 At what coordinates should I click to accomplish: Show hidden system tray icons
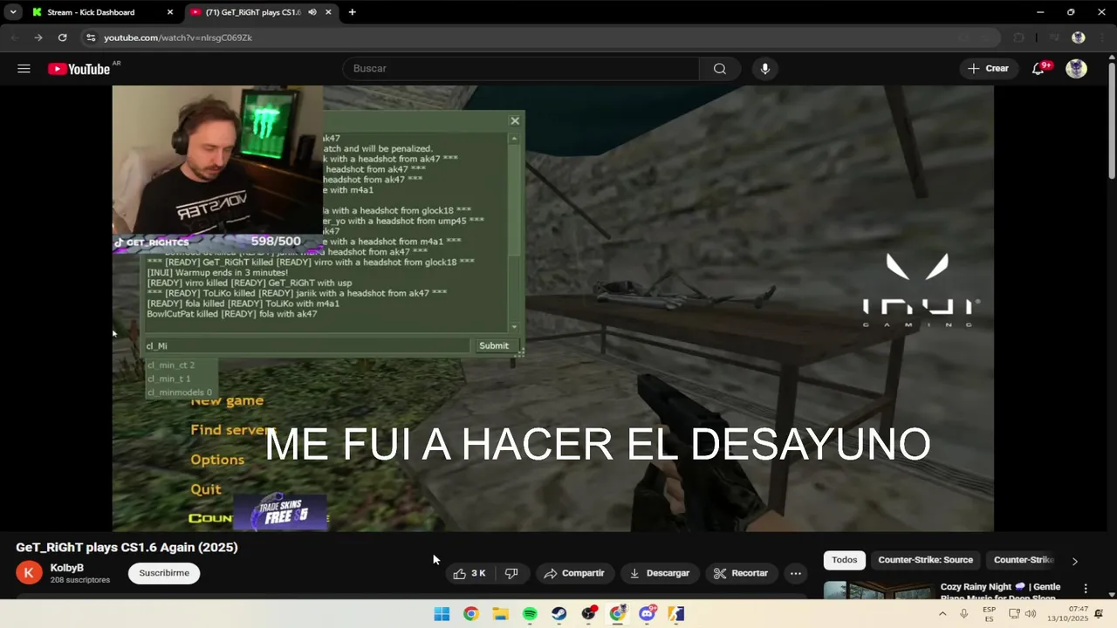[942, 614]
